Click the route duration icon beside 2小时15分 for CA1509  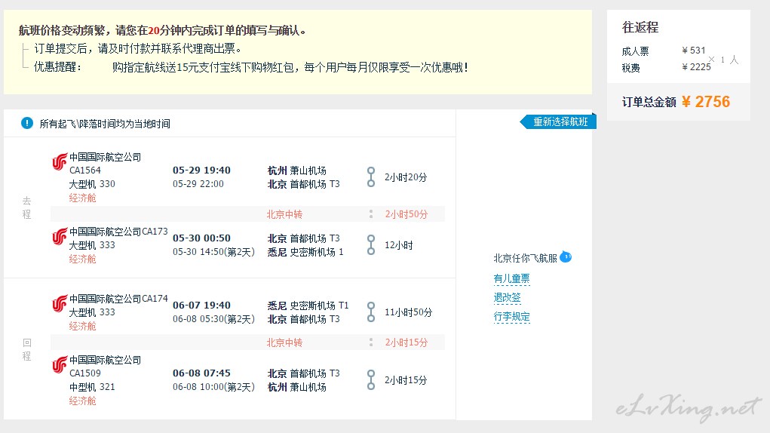(x=371, y=380)
